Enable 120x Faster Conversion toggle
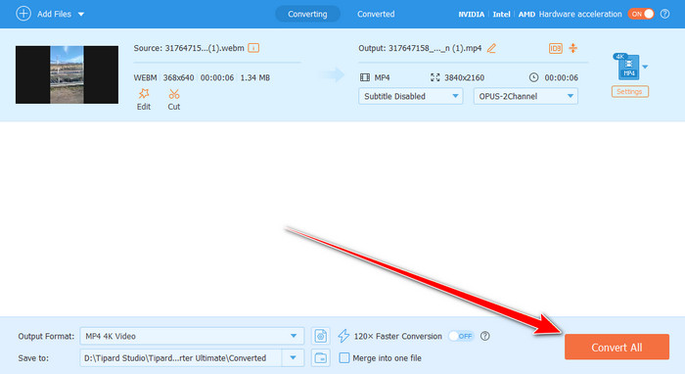Screen dimensions: 685x374 [x=461, y=336]
